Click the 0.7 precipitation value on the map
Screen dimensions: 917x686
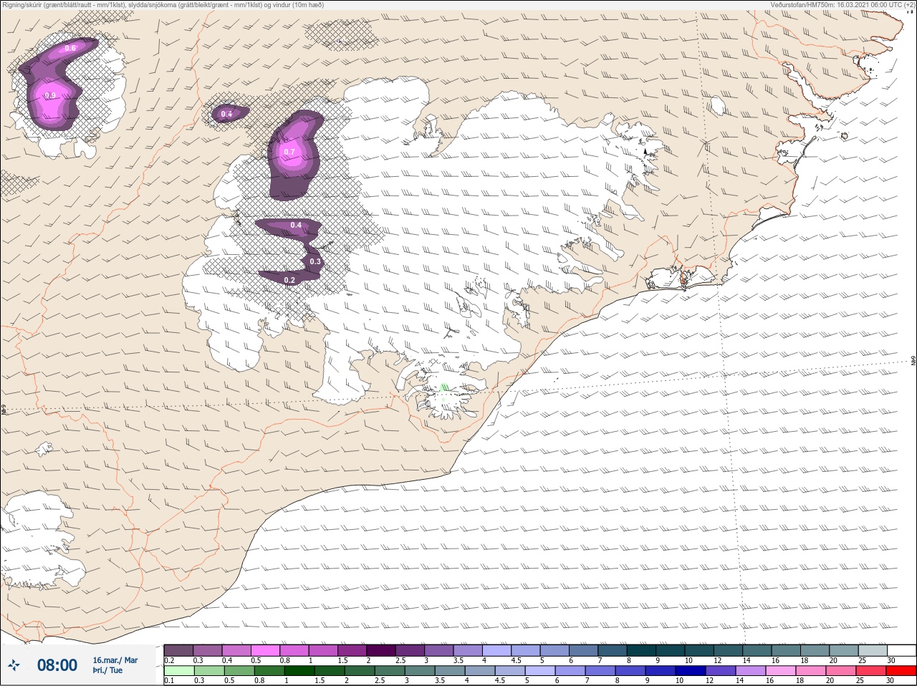tap(289, 152)
